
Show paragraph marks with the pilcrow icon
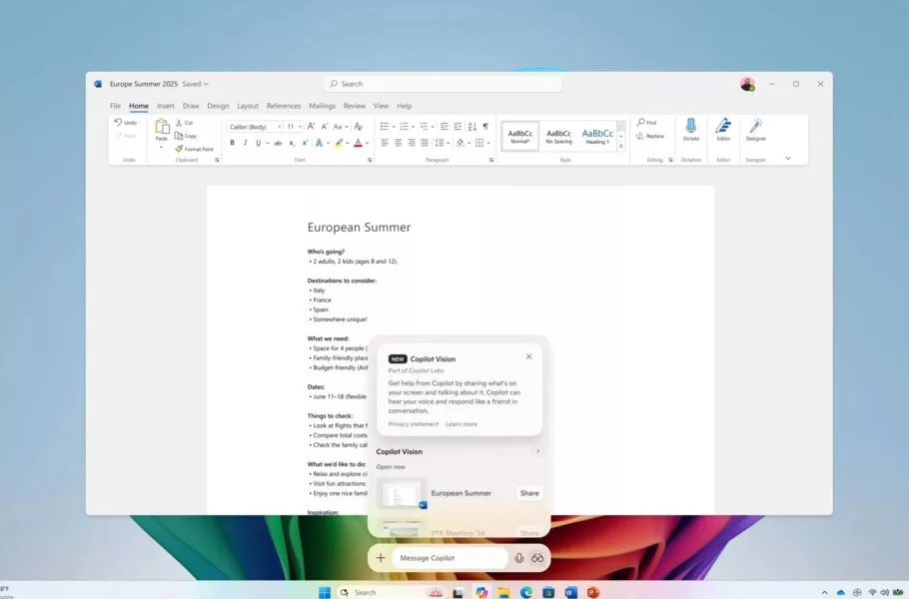(x=483, y=127)
